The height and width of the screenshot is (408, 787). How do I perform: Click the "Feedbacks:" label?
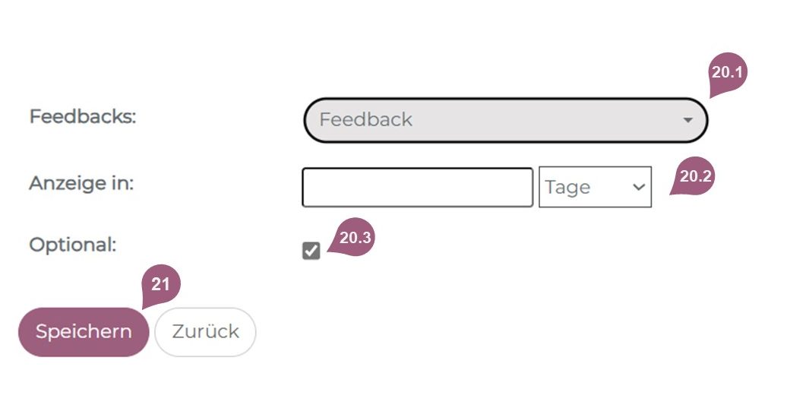click(x=82, y=117)
